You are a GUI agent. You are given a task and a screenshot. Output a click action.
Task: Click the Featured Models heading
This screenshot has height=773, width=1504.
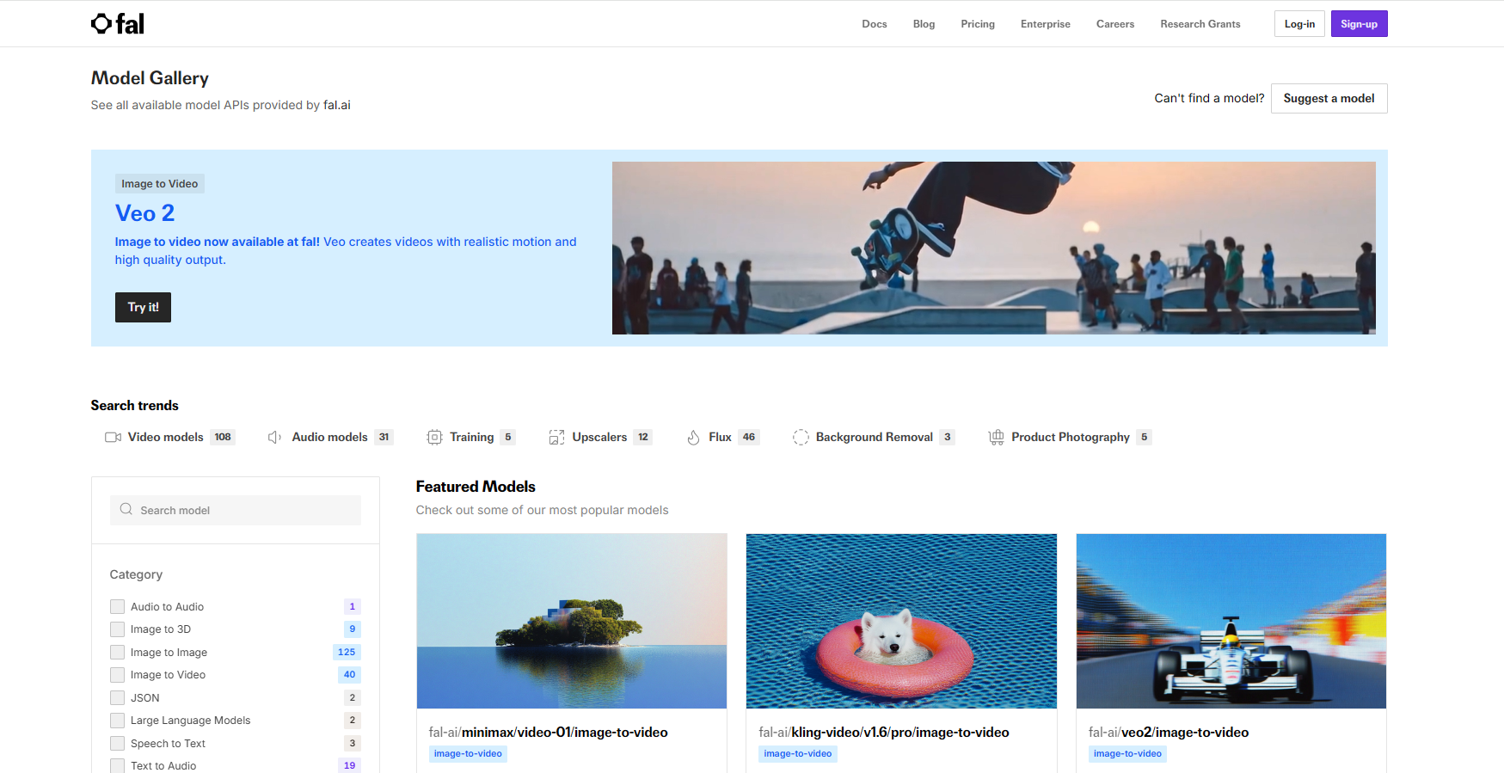click(x=476, y=487)
